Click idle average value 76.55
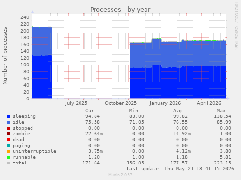Image resolution: width=241 pixels, height=180 pixels. pyautogui.click(x=180, y=122)
